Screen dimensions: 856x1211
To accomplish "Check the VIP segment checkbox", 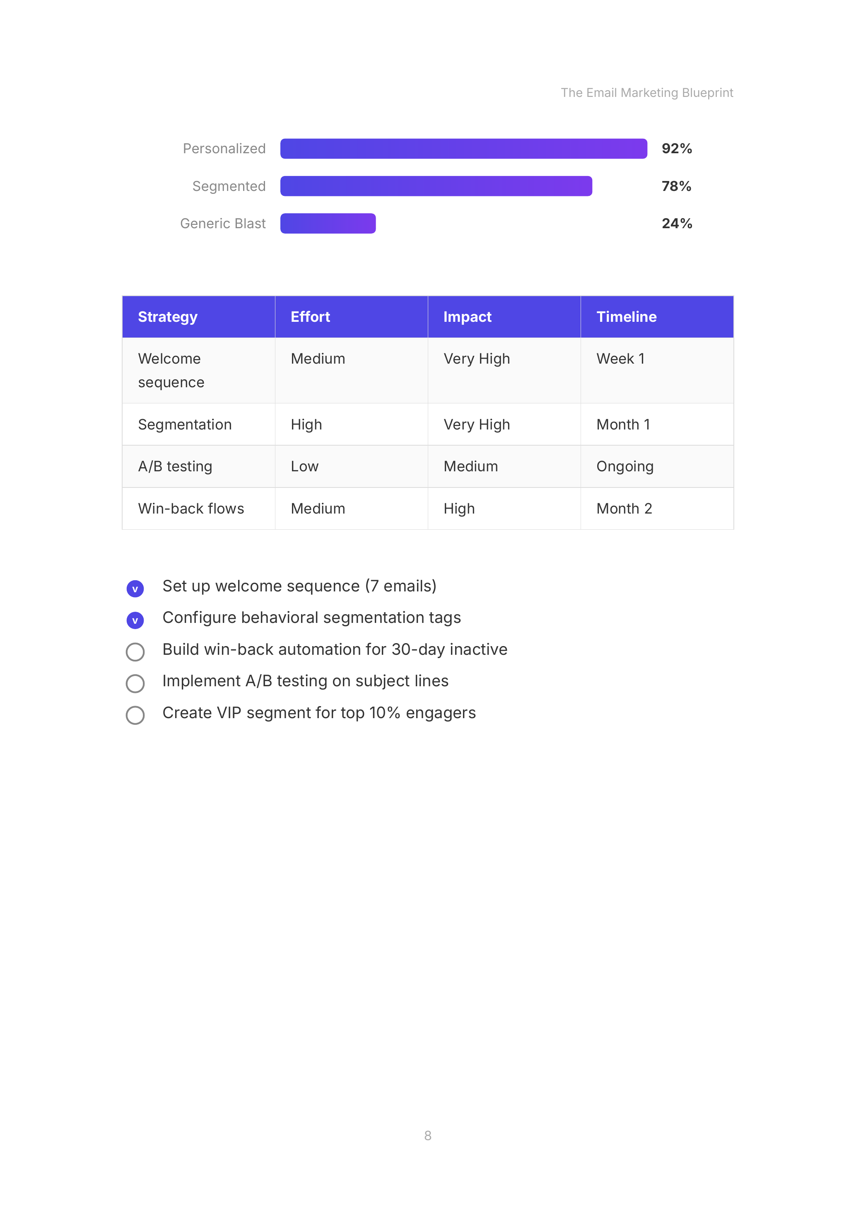I will pyautogui.click(x=135, y=715).
